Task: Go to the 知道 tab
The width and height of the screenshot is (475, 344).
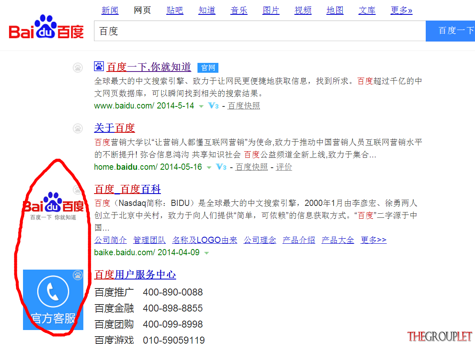Action: pyautogui.click(x=207, y=10)
